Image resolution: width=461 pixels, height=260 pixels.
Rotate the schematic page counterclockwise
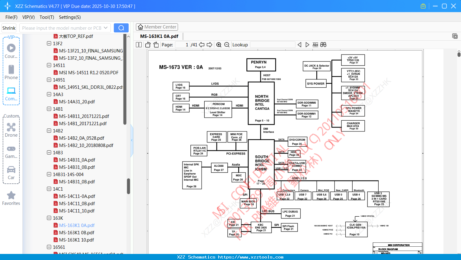pyautogui.click(x=148, y=45)
